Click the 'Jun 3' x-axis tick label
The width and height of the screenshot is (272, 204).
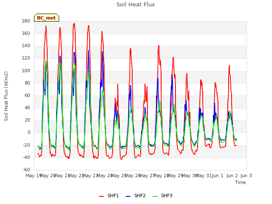pyautogui.click(x=246, y=176)
